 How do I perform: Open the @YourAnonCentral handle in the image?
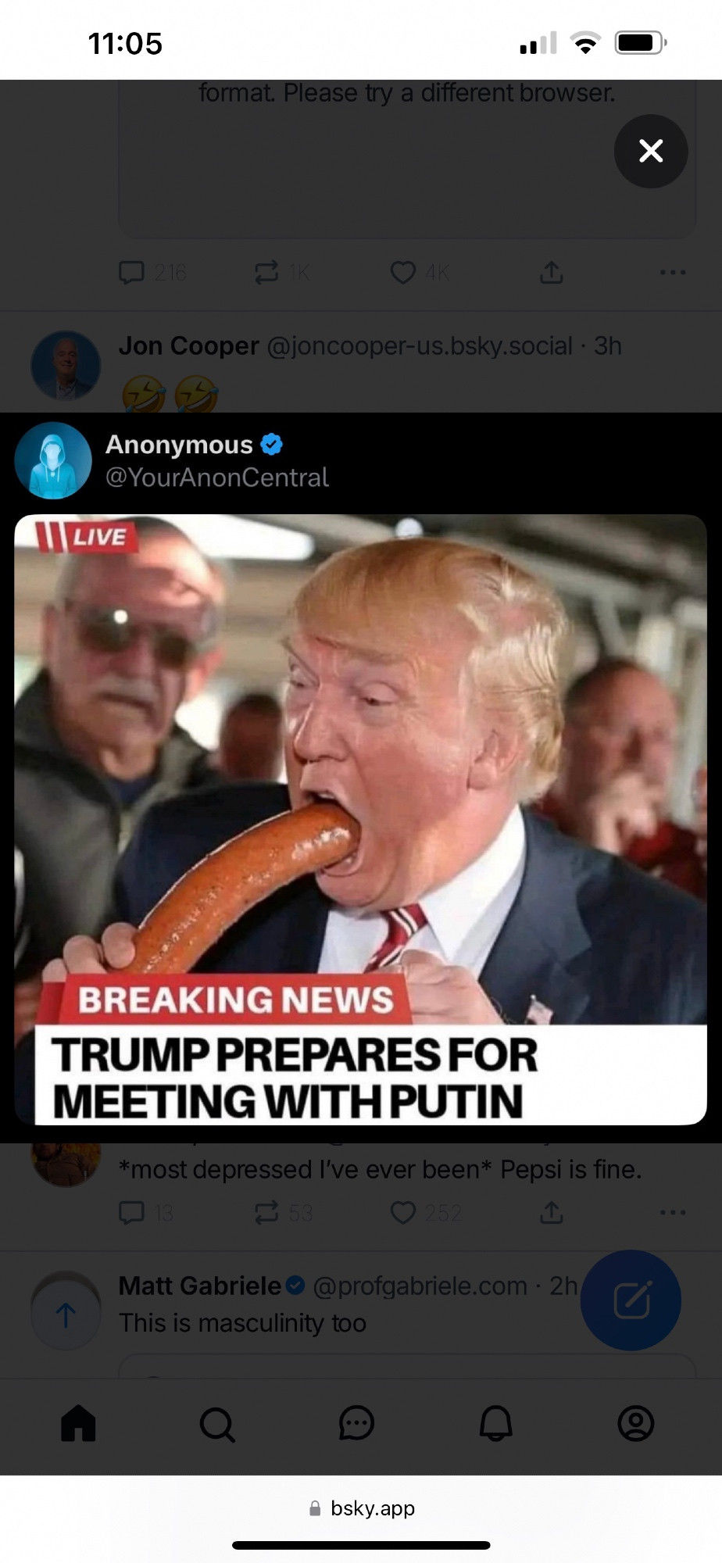point(217,477)
